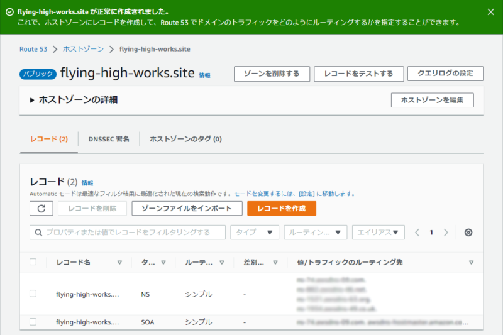The width and height of the screenshot is (503, 335).
Task: Click the SOA type cell
Action: 148,322
